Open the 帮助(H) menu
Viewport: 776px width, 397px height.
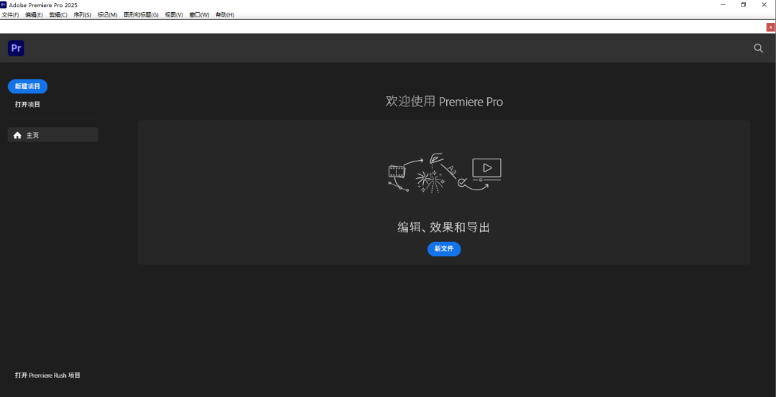224,15
